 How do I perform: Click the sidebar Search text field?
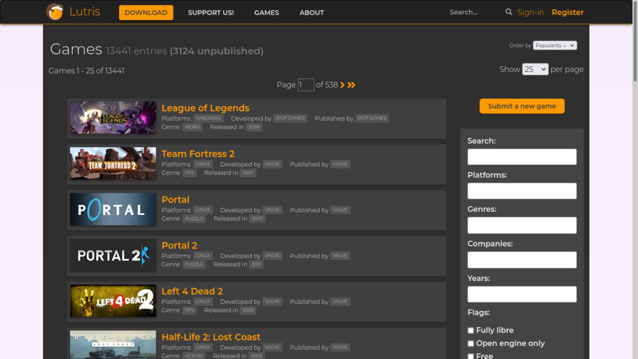[x=521, y=156]
